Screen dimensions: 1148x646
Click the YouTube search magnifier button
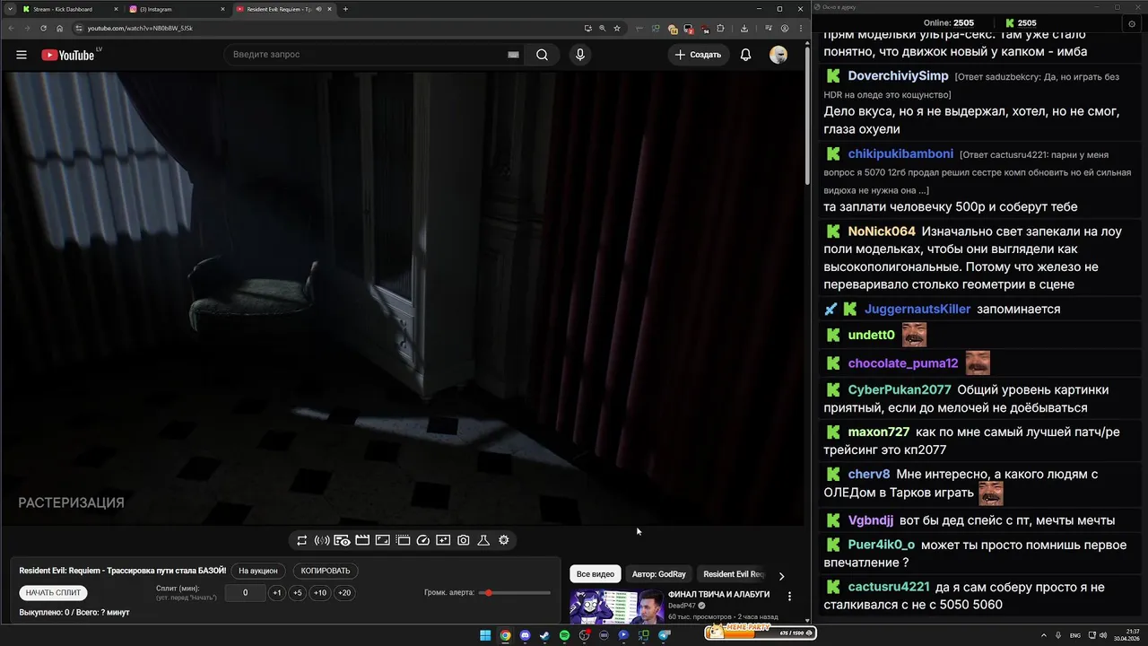coord(542,55)
